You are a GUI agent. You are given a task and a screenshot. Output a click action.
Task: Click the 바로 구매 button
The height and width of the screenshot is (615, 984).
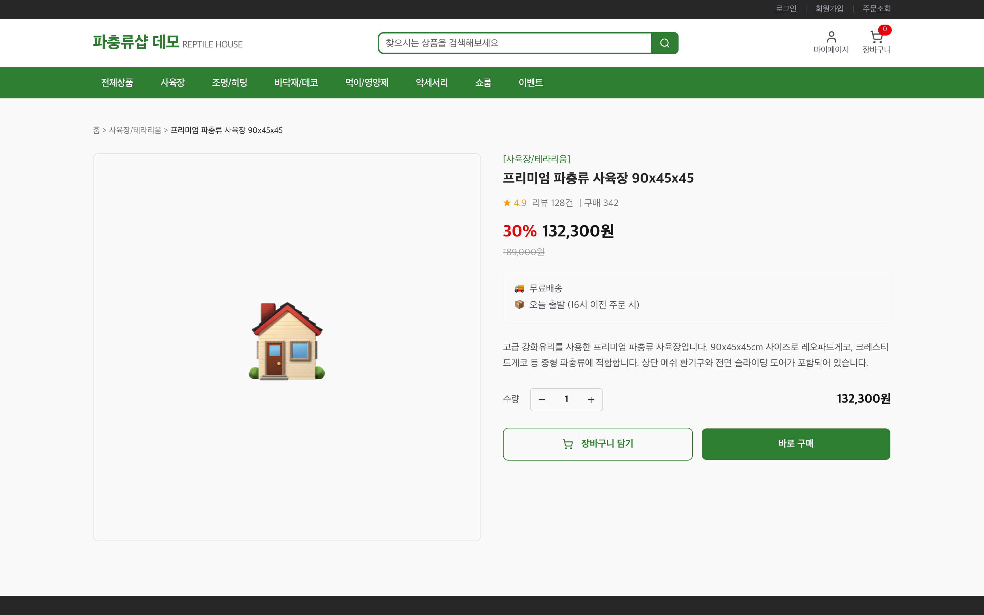click(796, 444)
